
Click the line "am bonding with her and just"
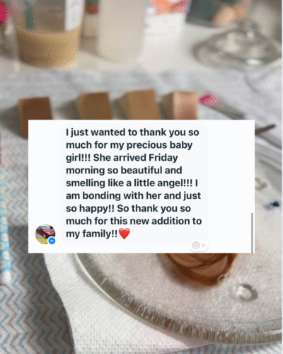click(x=134, y=196)
